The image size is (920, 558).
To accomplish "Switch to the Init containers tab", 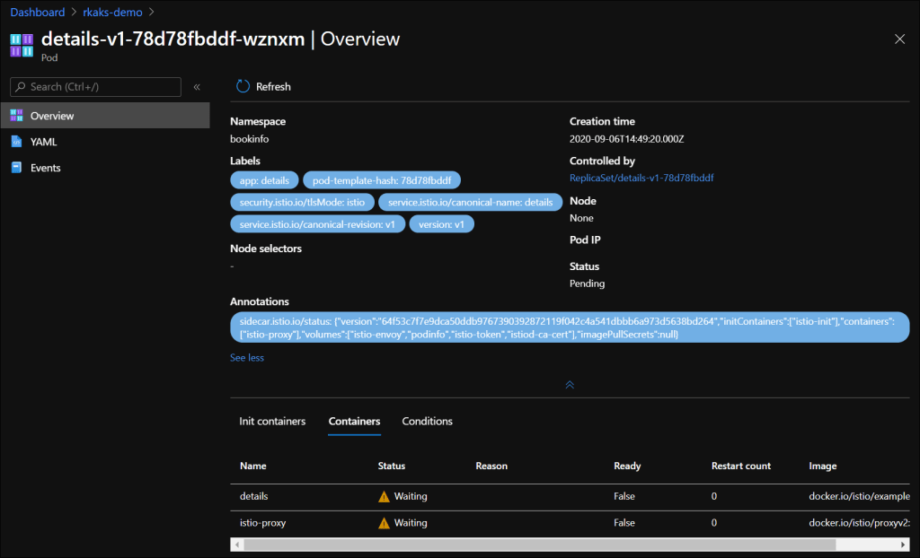I will click(x=272, y=421).
